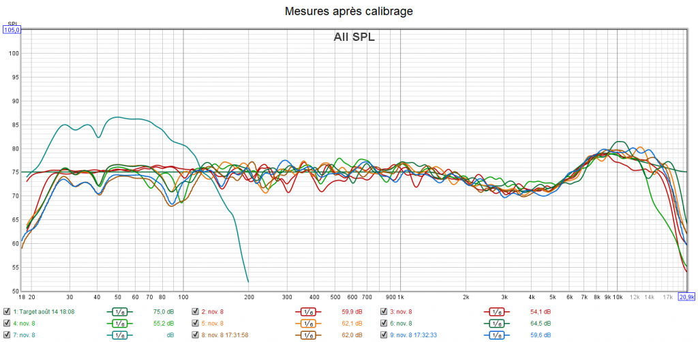This screenshot has height=342, width=698.
Task: Click the red trace icon for 2: nov. 8
Action: pos(307,311)
